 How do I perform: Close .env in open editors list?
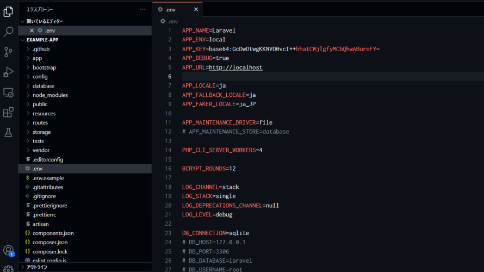tap(32, 30)
